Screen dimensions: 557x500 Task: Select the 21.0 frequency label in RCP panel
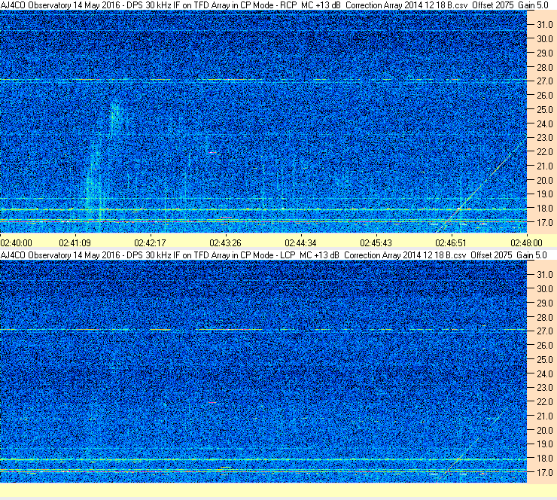click(x=544, y=166)
